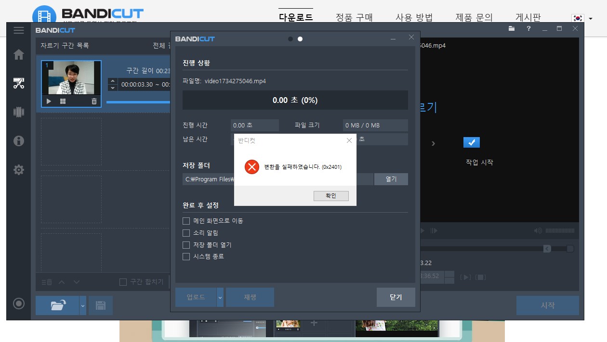
Task: Select the first page dot in progress dialog
Action: [x=290, y=39]
